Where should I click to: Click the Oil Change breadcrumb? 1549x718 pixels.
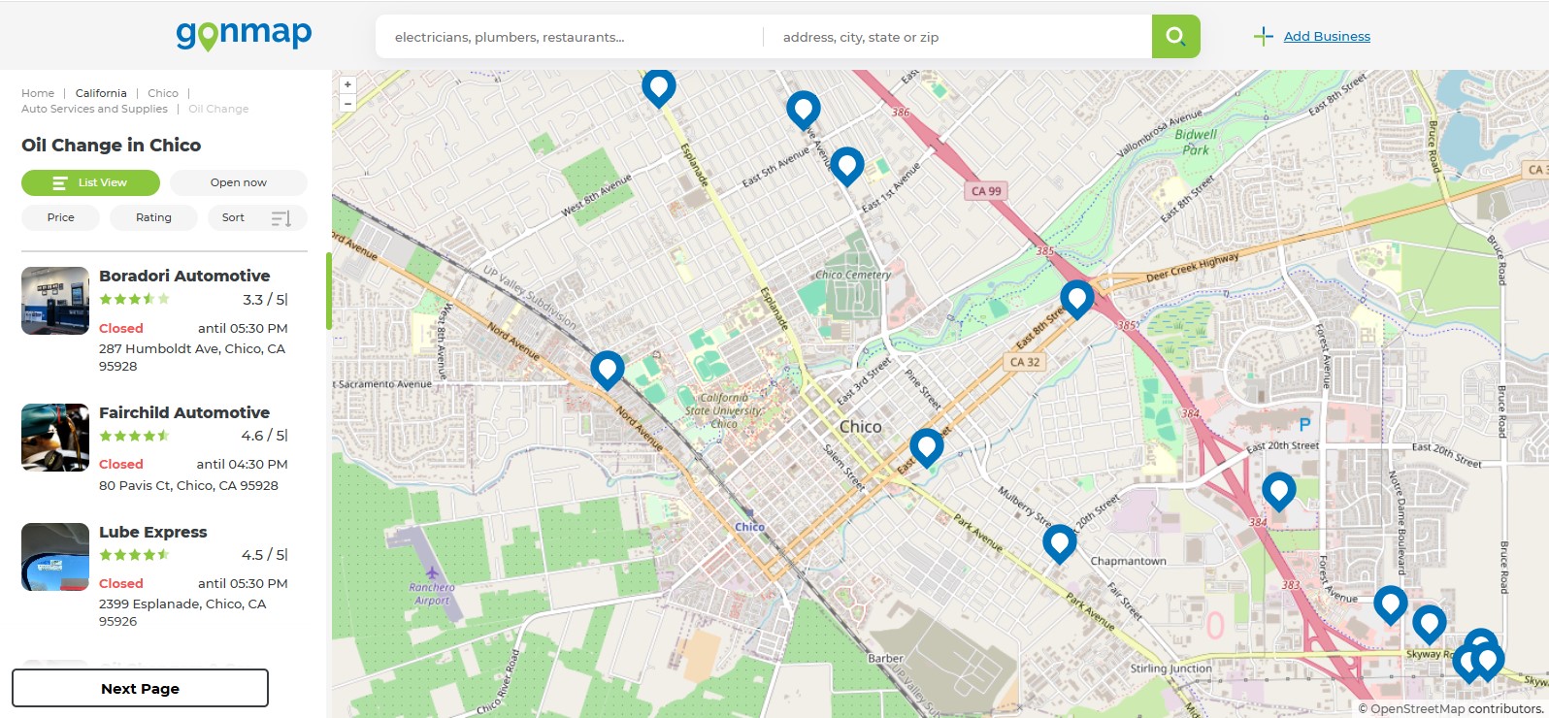coord(218,109)
